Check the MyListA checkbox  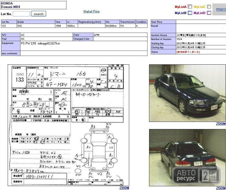coord(190,7)
